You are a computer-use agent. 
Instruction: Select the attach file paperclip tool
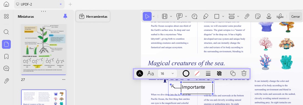247,16
